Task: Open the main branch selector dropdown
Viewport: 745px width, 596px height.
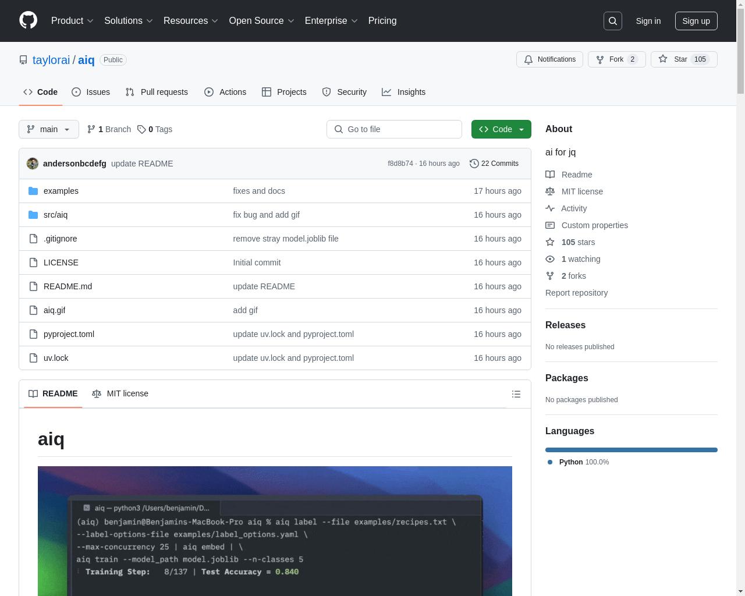Action: (x=49, y=129)
